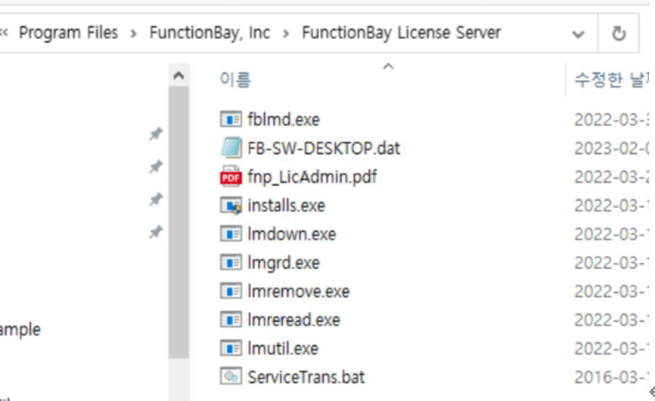Select the installs.exe file name
The width and height of the screenshot is (655, 401).
coord(286,205)
